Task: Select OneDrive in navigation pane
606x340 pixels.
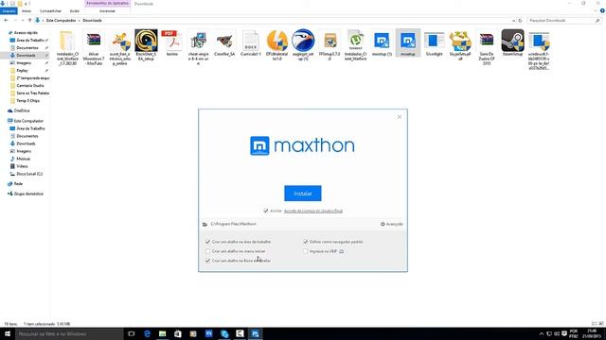Action: tap(22, 110)
